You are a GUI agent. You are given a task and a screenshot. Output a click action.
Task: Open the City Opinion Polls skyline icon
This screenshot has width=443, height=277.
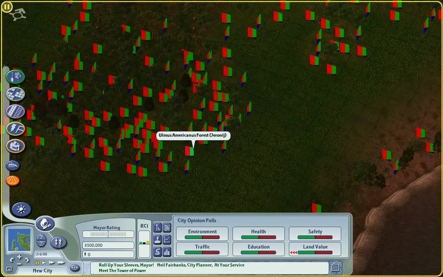coord(167,252)
